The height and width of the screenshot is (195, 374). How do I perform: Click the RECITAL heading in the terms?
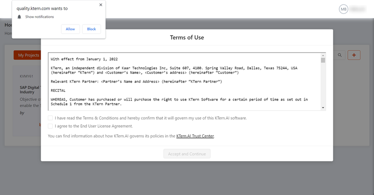pyautogui.click(x=58, y=90)
